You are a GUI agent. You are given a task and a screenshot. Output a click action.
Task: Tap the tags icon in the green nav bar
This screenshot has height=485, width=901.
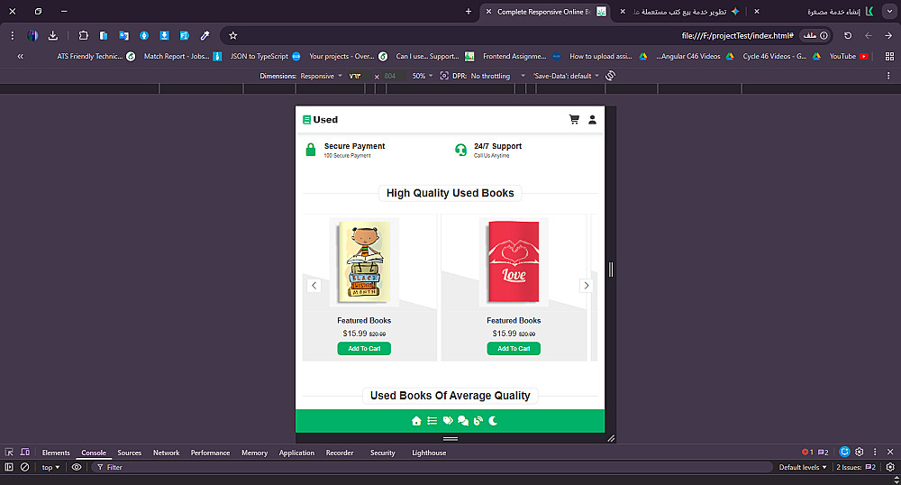point(448,421)
